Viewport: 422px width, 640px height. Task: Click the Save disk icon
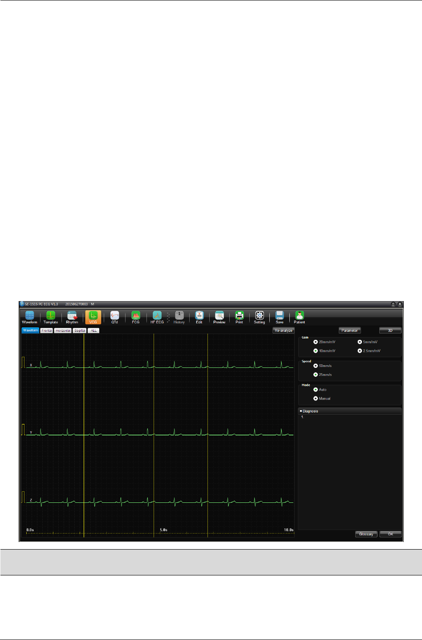(280, 317)
